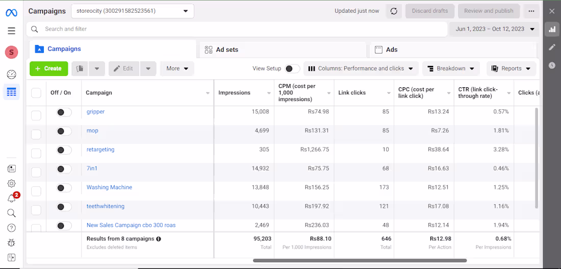Click the horizontal table scrollbar
The image size is (561, 269).
[x=360, y=260]
